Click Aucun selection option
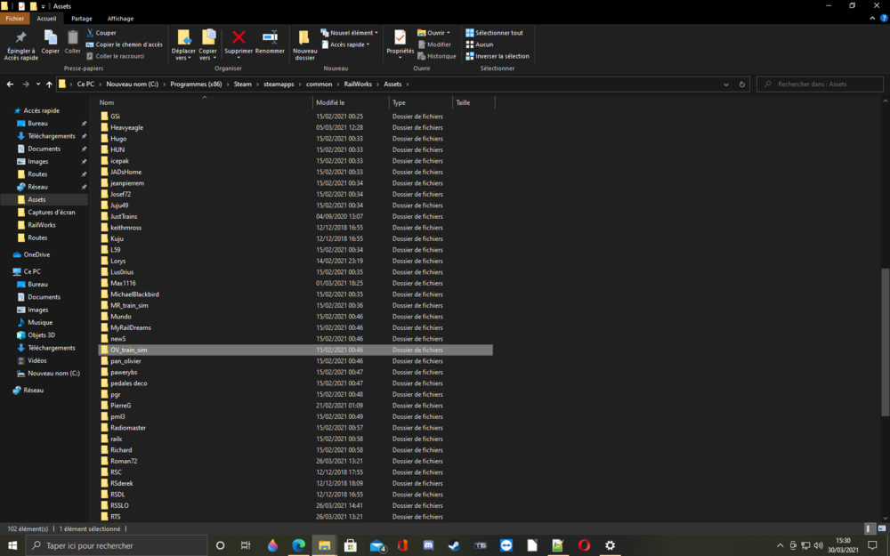The height and width of the screenshot is (556, 890). [480, 44]
